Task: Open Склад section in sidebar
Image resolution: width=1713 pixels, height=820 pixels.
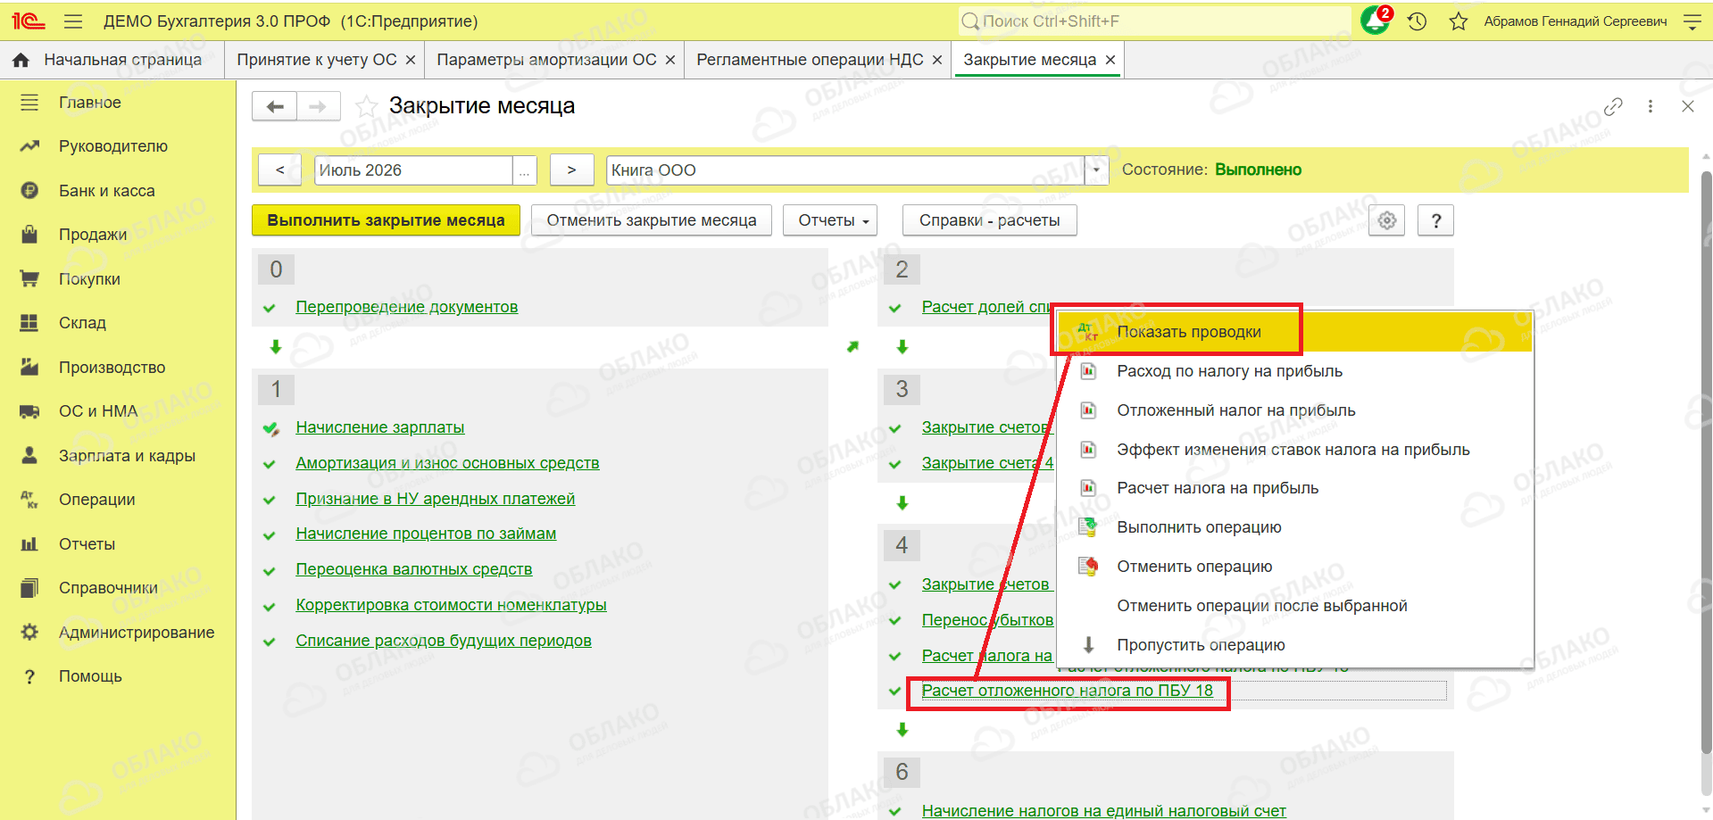Action: pos(82,323)
